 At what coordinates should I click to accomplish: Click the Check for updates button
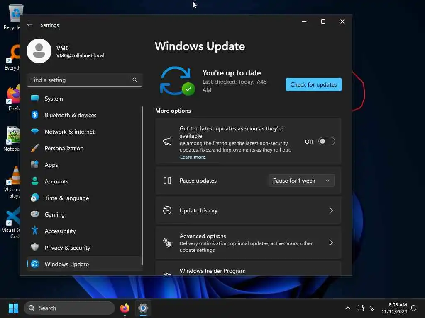[314, 84]
